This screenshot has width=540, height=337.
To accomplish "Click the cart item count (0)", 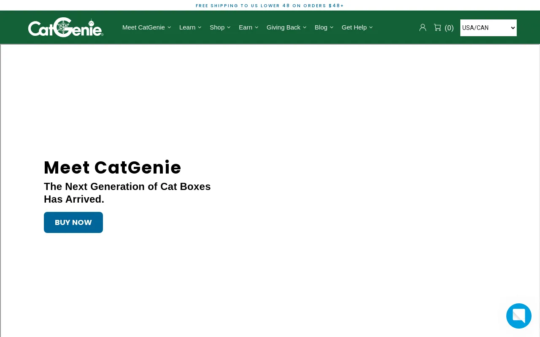I will (449, 27).
